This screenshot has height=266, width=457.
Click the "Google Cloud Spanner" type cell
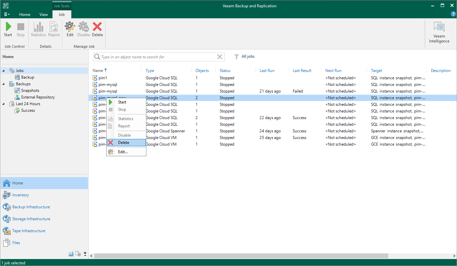(x=165, y=131)
